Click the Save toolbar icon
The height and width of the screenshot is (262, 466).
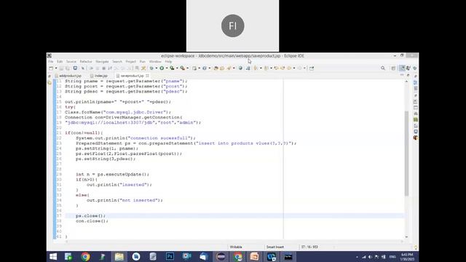pos(61,68)
